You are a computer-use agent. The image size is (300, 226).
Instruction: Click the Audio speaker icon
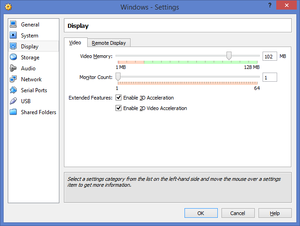pyautogui.click(x=13, y=68)
